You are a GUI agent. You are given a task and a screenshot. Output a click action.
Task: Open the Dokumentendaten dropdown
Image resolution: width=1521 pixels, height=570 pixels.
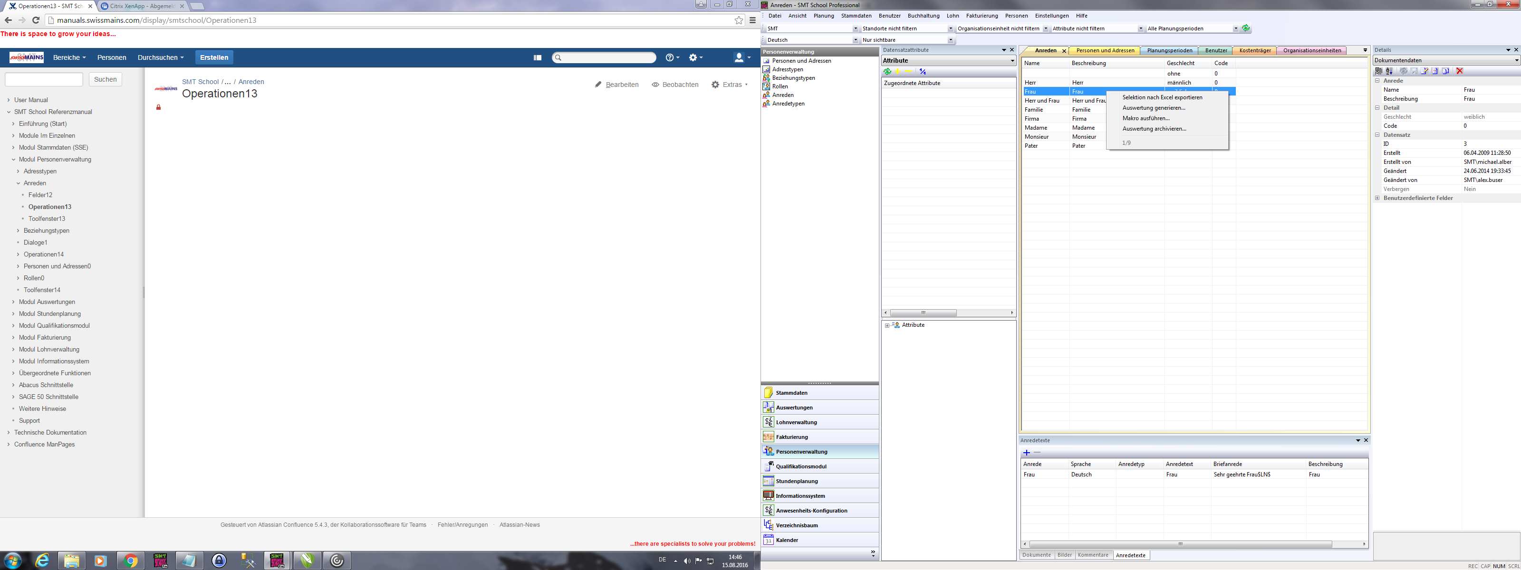point(1516,60)
